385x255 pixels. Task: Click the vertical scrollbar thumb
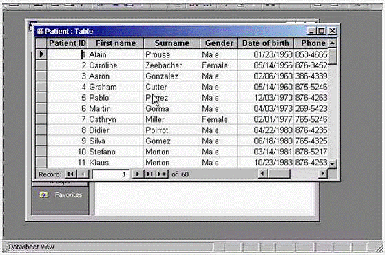pyautogui.click(x=333, y=57)
